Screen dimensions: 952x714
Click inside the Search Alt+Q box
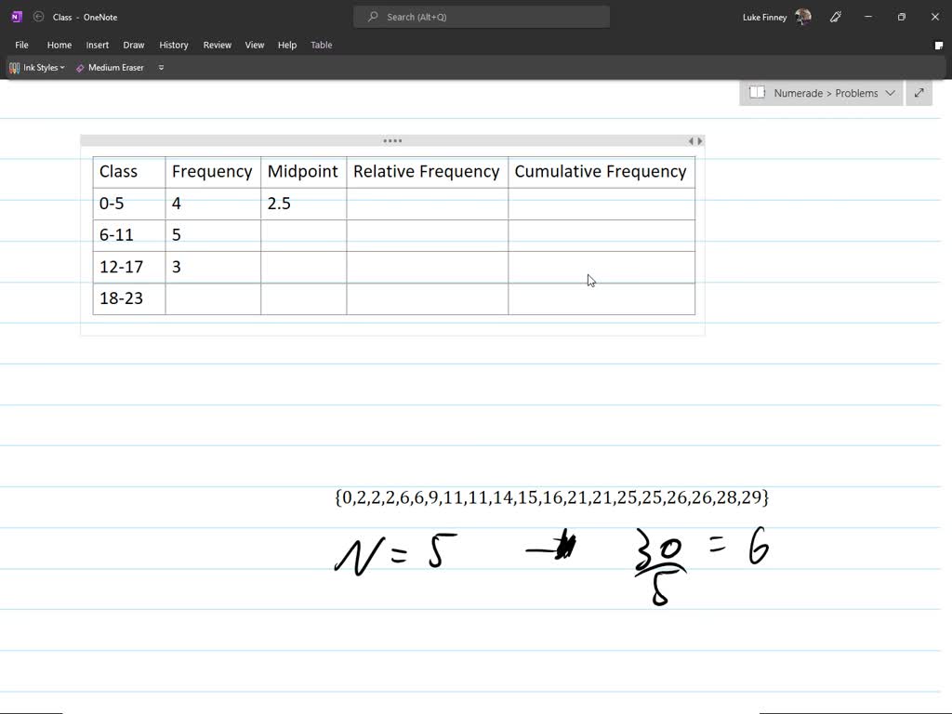(x=481, y=16)
